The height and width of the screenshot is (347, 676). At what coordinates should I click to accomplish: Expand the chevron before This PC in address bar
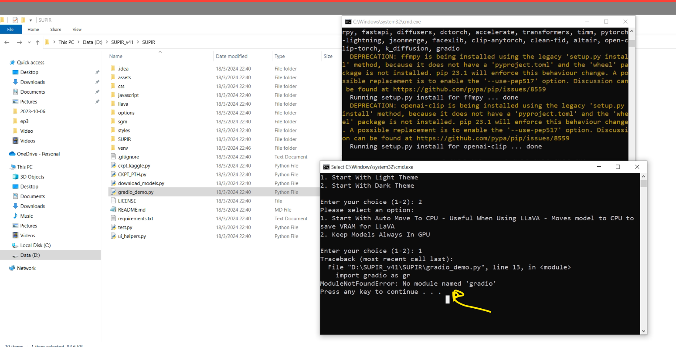click(54, 42)
